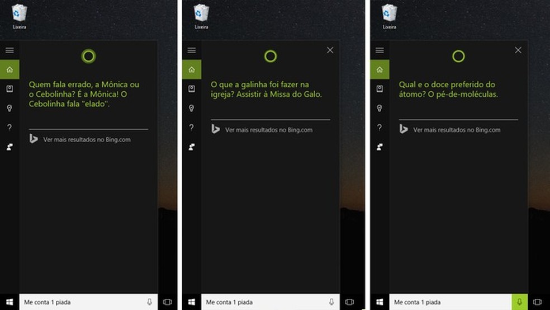Open Task View beside the átomo panel's search box

(537, 302)
